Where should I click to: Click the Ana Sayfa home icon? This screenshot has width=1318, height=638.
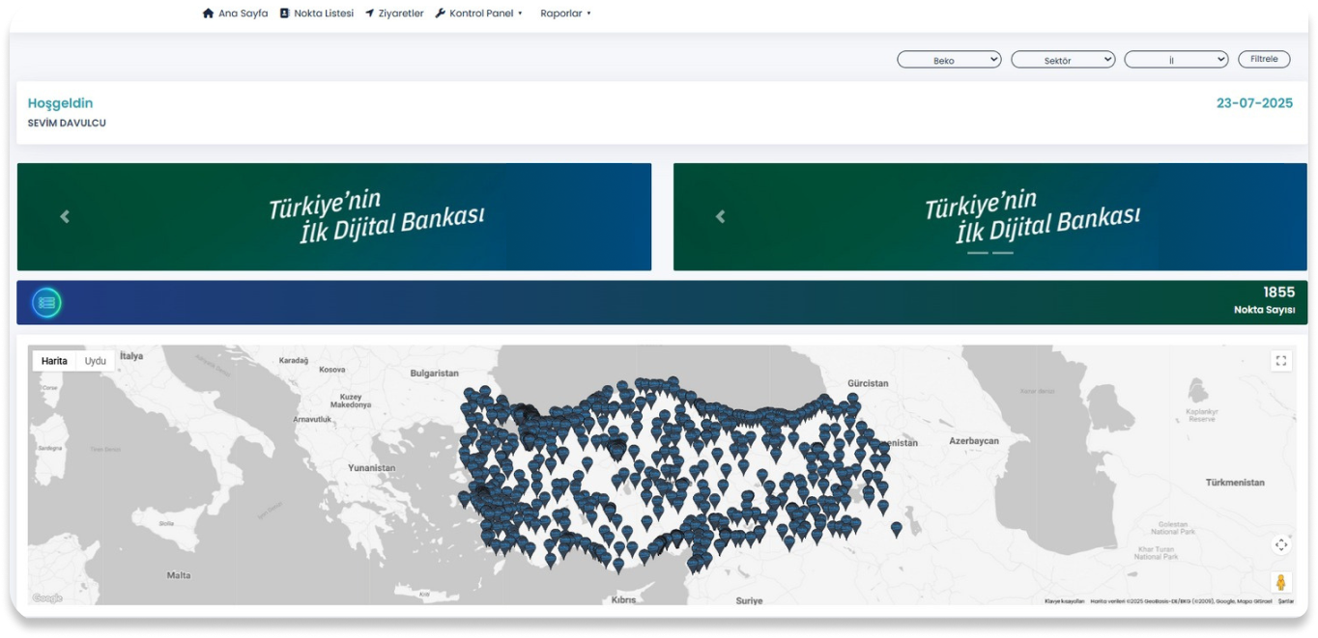coord(208,14)
